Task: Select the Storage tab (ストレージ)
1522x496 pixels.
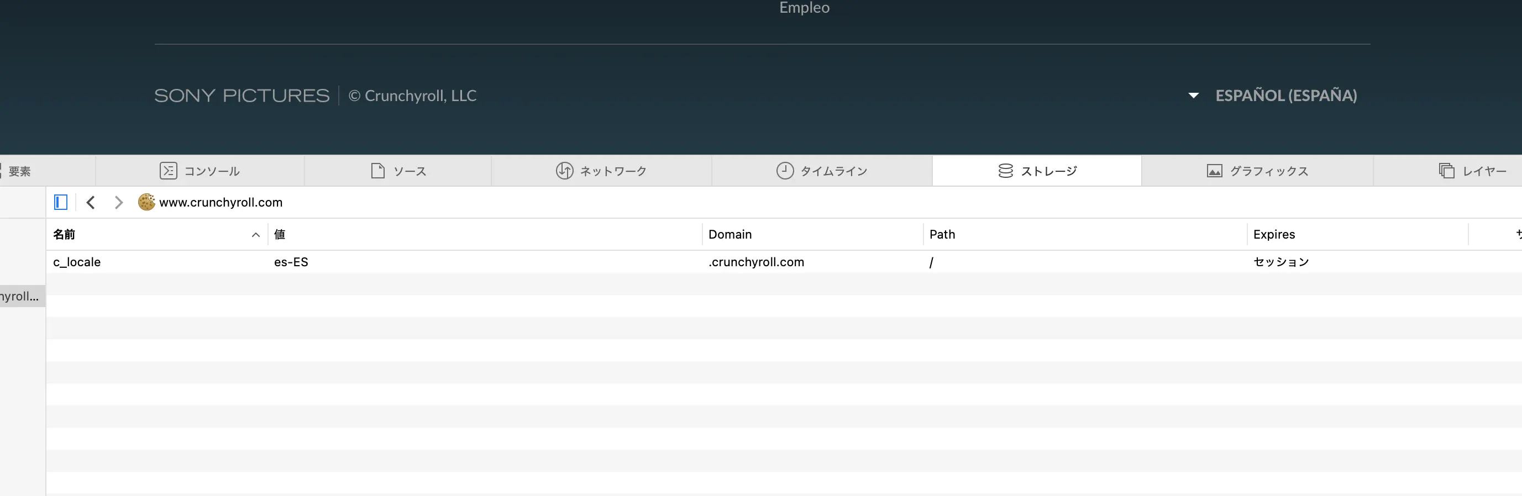Action: coord(1037,171)
